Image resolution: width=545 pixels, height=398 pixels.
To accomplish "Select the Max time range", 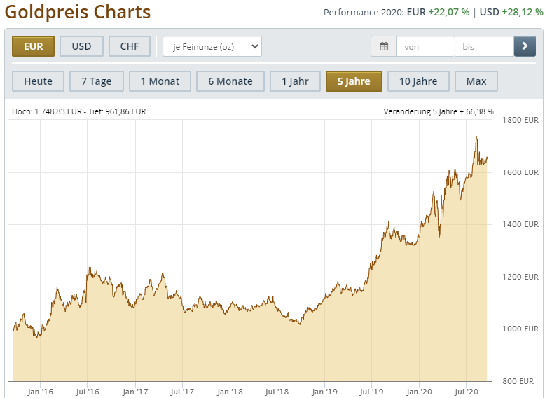I will click(476, 81).
